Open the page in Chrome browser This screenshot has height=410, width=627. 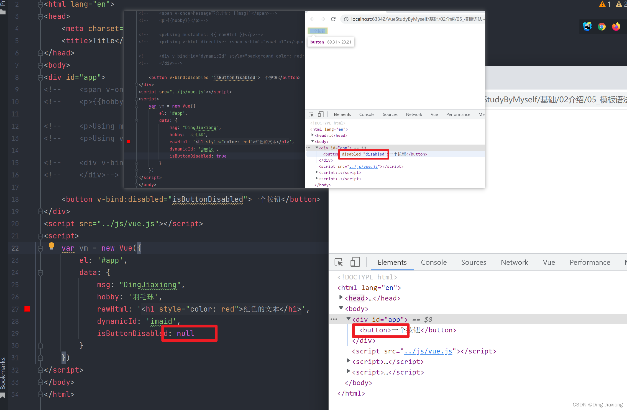pyautogui.click(x=602, y=27)
